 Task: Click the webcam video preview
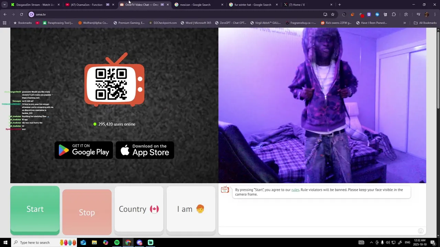[x=322, y=105]
